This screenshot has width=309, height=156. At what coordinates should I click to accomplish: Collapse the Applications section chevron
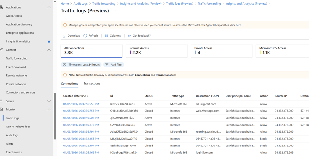point(49,7)
